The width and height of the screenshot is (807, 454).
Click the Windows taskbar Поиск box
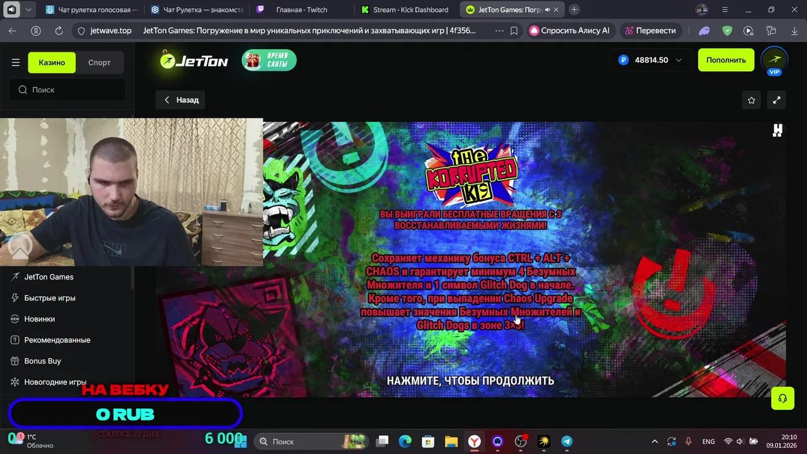311,441
